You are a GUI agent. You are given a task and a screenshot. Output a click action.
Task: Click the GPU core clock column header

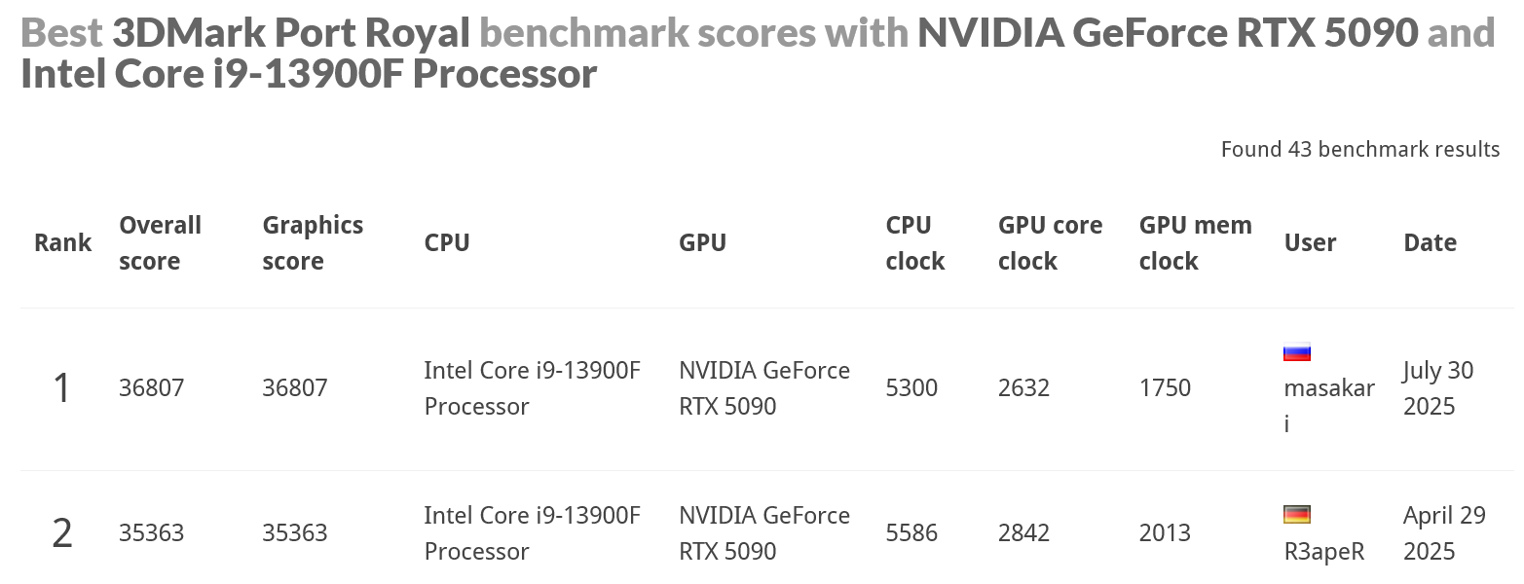tap(1050, 243)
